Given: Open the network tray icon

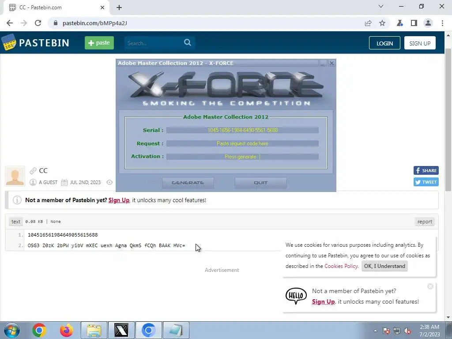Looking at the screenshot, I should click(397, 331).
